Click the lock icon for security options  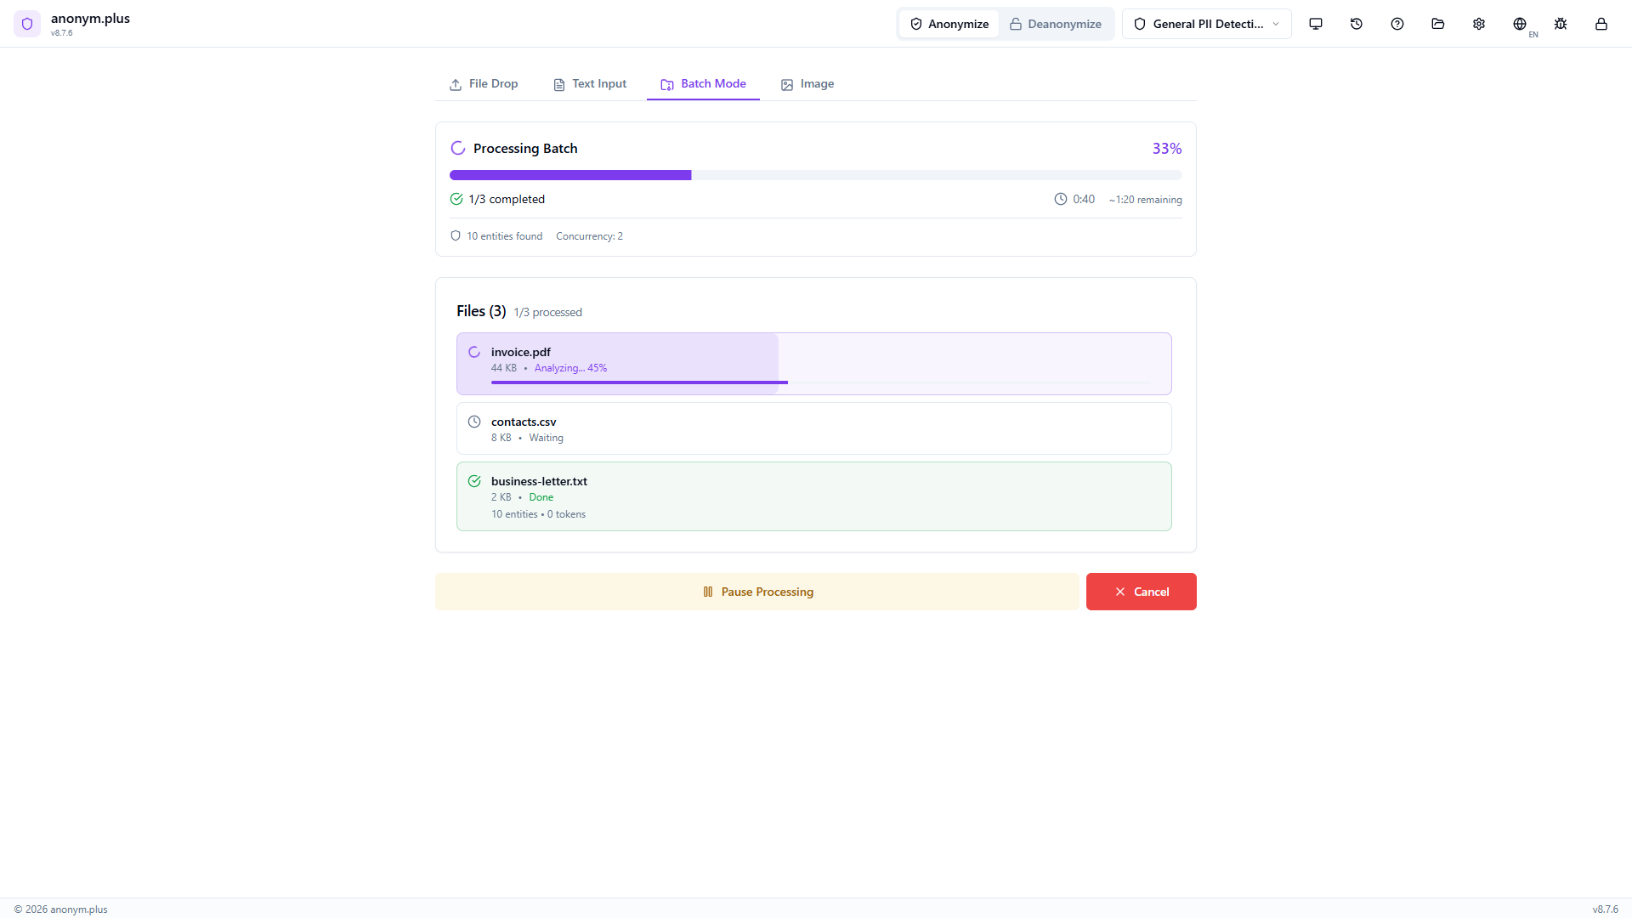[x=1601, y=24]
